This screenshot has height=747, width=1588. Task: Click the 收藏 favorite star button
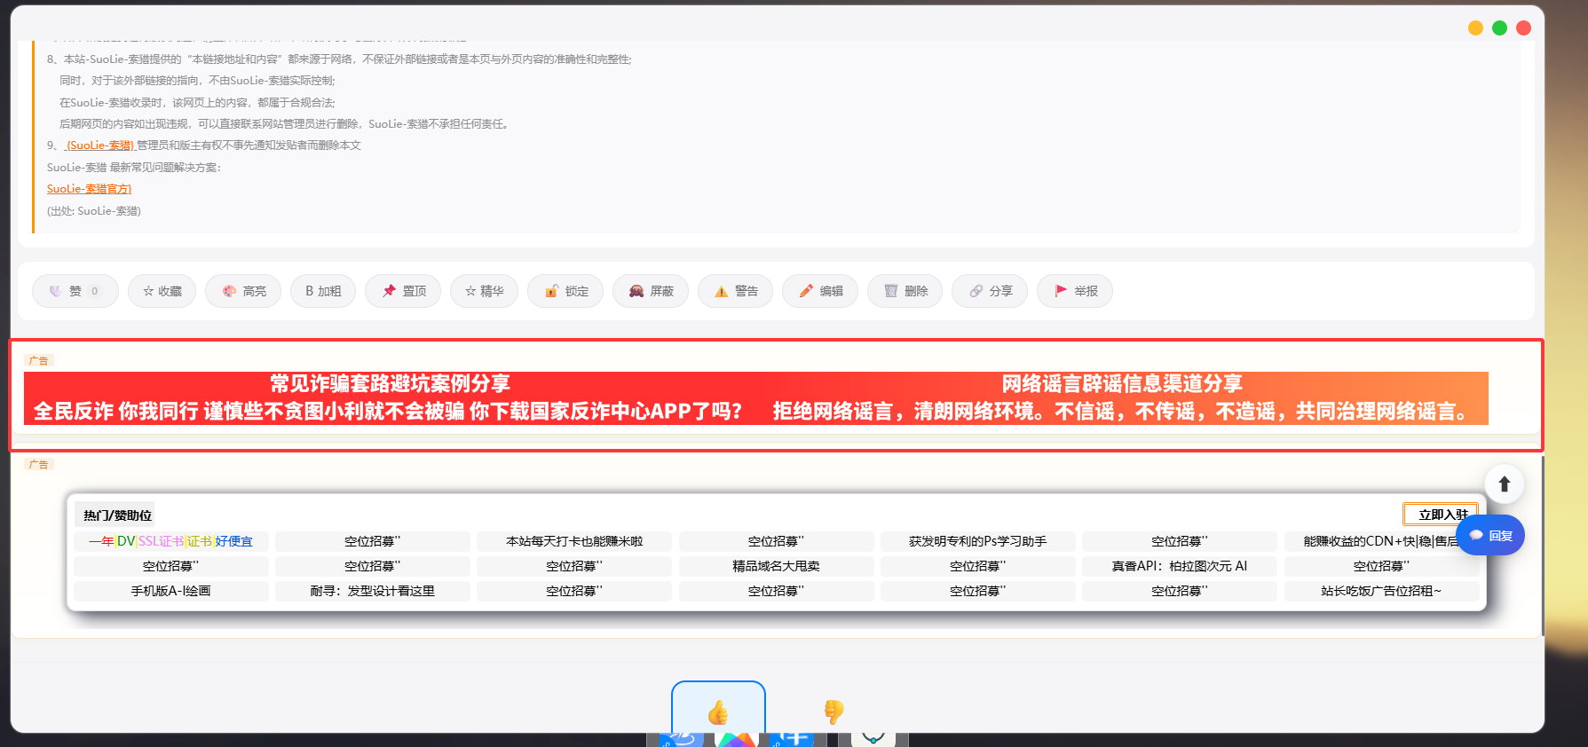(162, 291)
